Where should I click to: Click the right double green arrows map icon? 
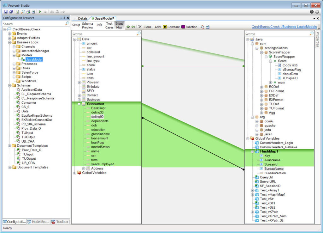click(x=133, y=27)
